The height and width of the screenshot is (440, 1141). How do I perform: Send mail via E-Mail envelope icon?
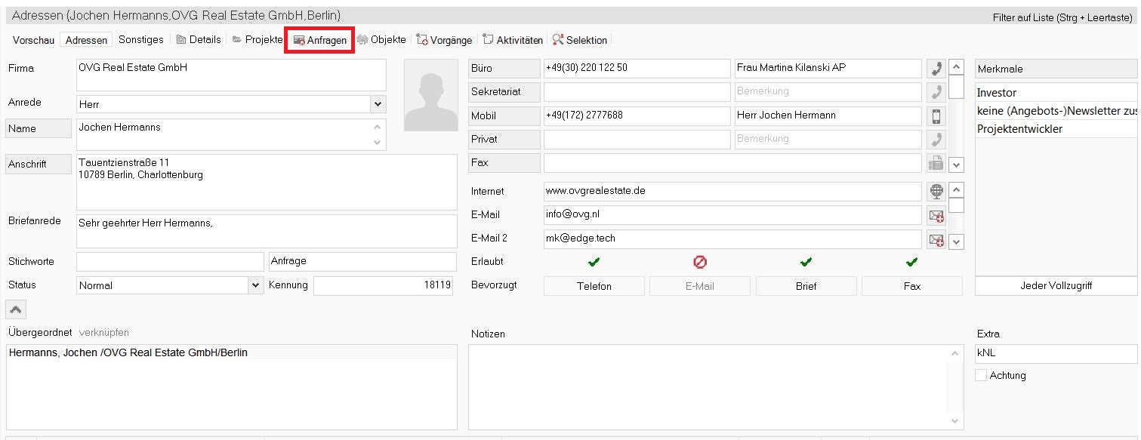click(x=936, y=215)
